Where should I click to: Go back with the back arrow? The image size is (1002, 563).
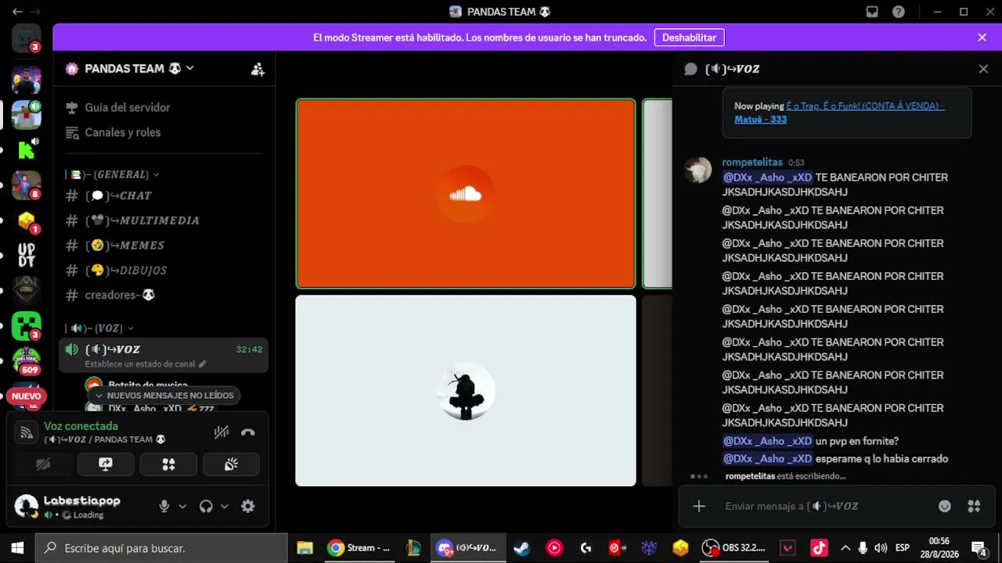pyautogui.click(x=17, y=12)
